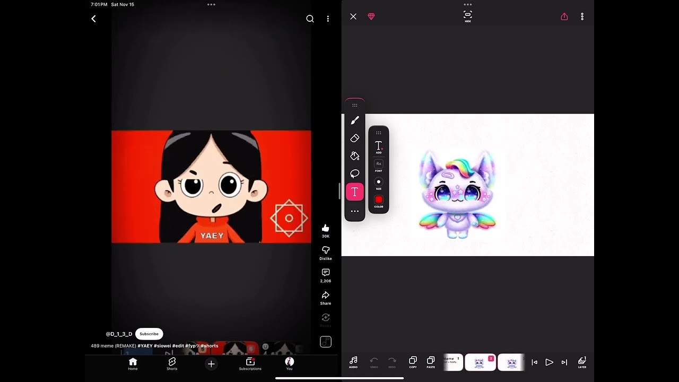Tap the Undo button

coord(374,362)
